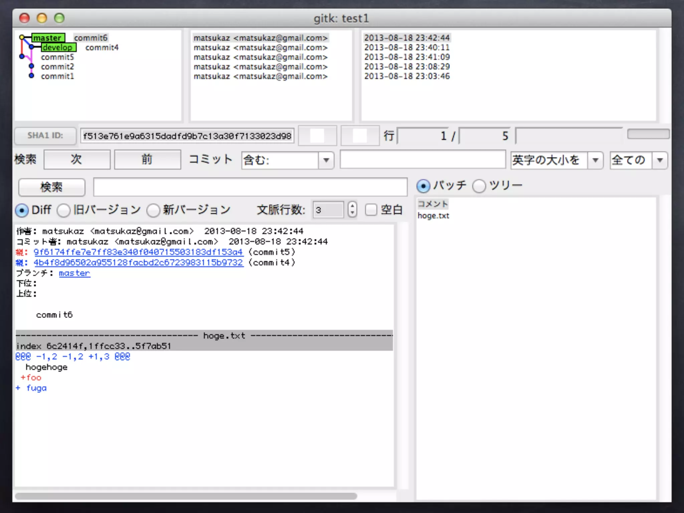
Task: Click the hunk header @@@ -1,2 line
Action: point(73,357)
